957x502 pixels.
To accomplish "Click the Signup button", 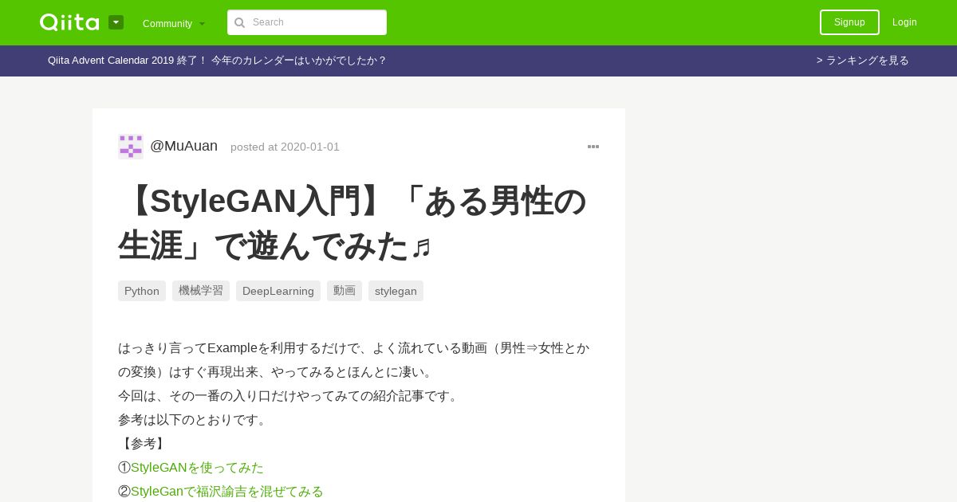I will point(849,22).
